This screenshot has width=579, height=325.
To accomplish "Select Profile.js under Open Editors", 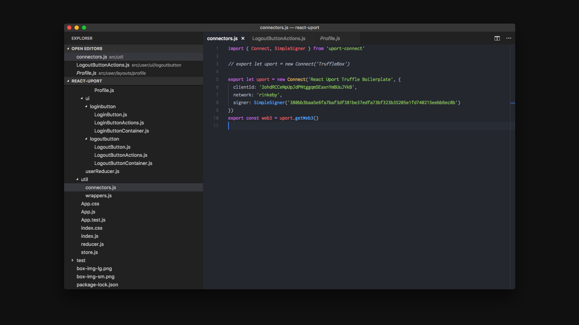I will pos(86,73).
